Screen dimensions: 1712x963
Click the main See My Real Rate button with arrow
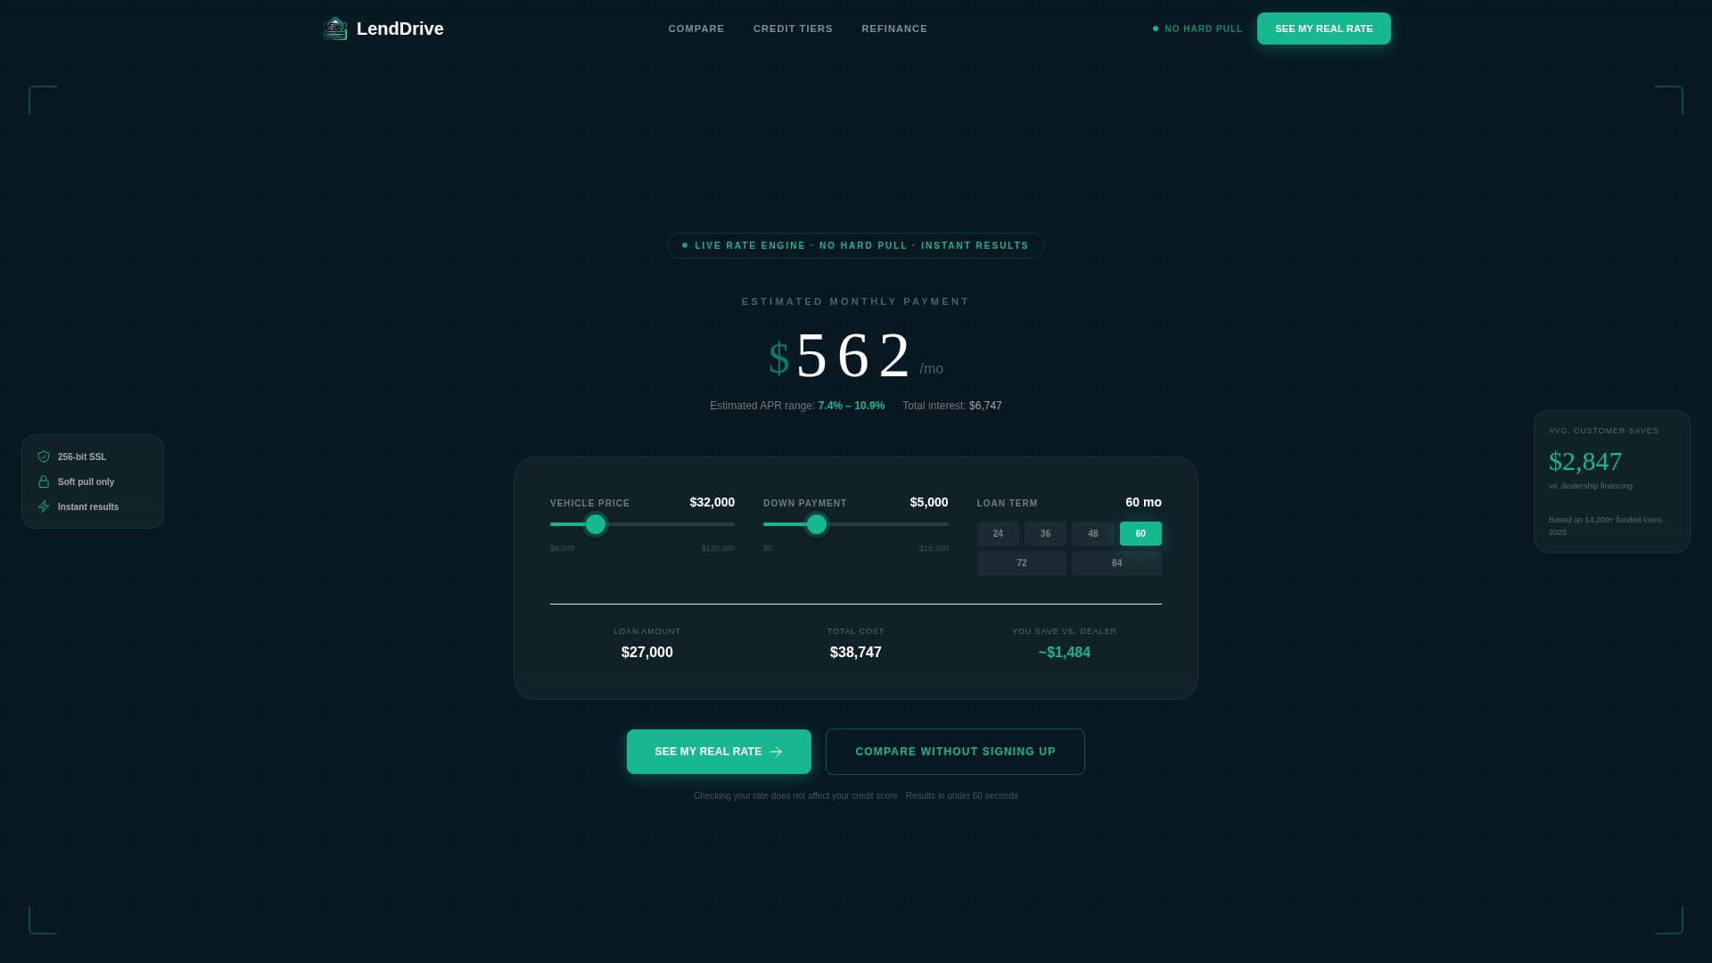pos(719,752)
